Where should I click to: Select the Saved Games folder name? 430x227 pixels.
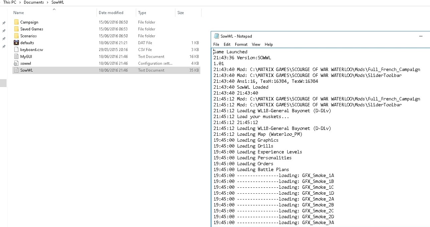(x=32, y=29)
